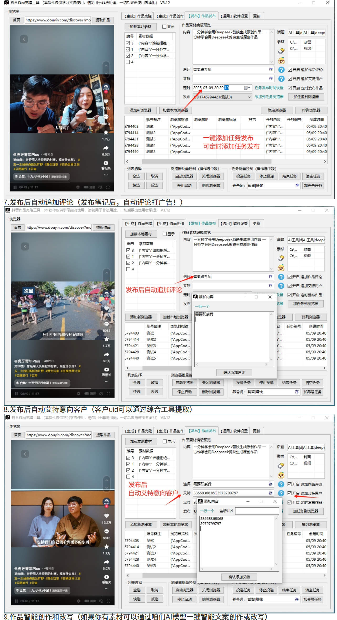Click eraser icon in top window

(281, 51)
